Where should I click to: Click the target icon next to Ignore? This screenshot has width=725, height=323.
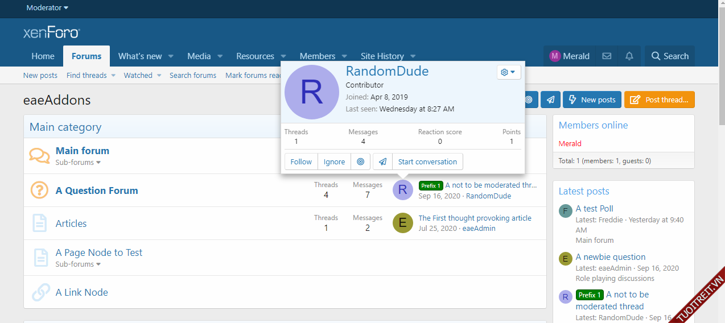360,161
